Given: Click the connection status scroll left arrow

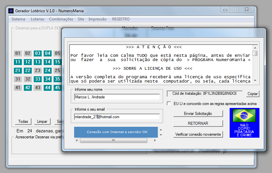Looking at the screenshot, I should [77, 140].
